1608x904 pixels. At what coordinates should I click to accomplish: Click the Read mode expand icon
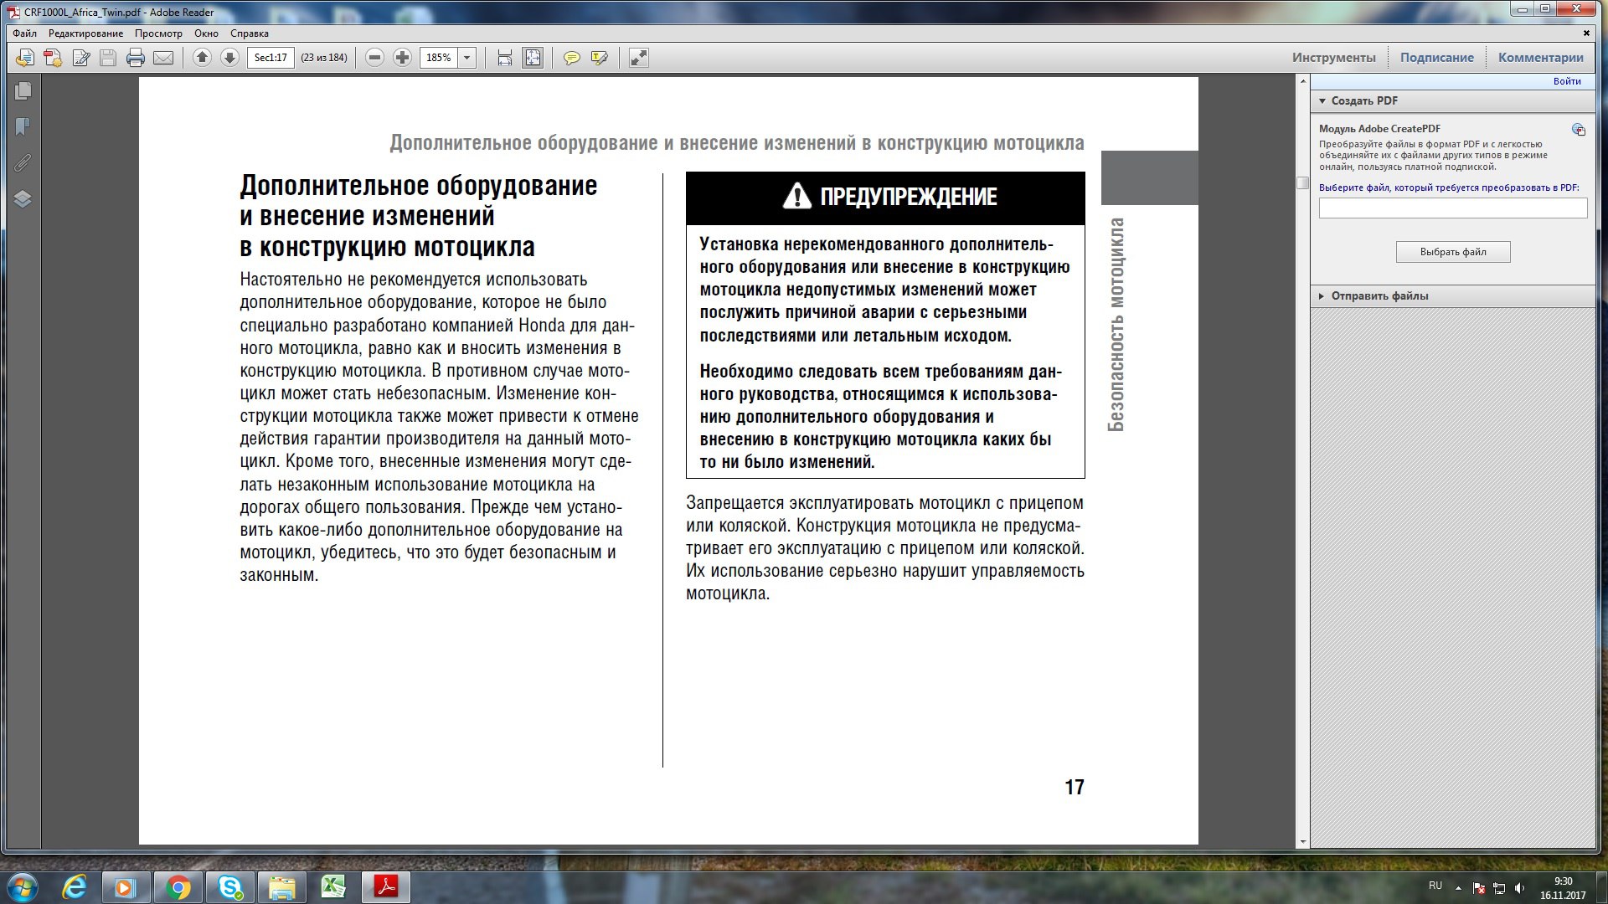pos(639,58)
